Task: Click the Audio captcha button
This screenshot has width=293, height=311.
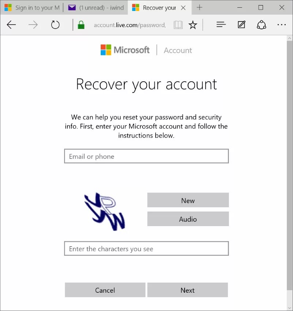Action: (188, 219)
